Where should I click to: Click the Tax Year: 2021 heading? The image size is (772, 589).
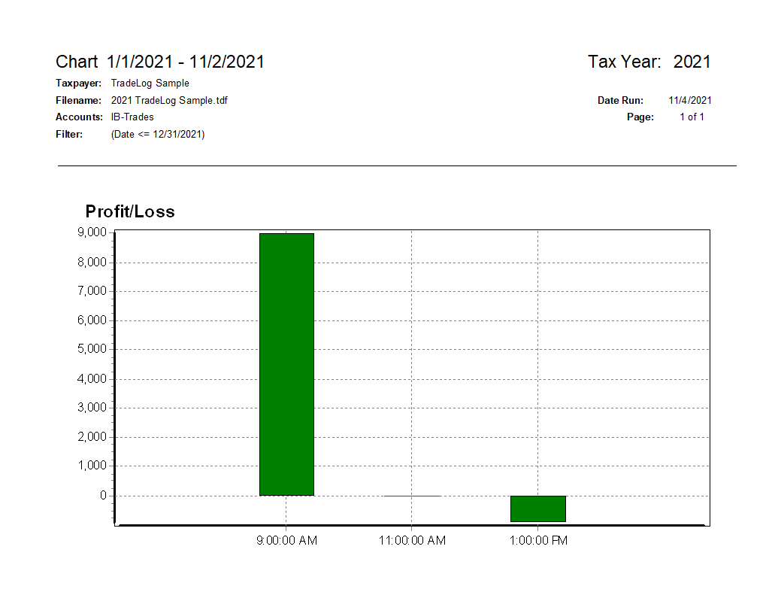[x=649, y=62]
